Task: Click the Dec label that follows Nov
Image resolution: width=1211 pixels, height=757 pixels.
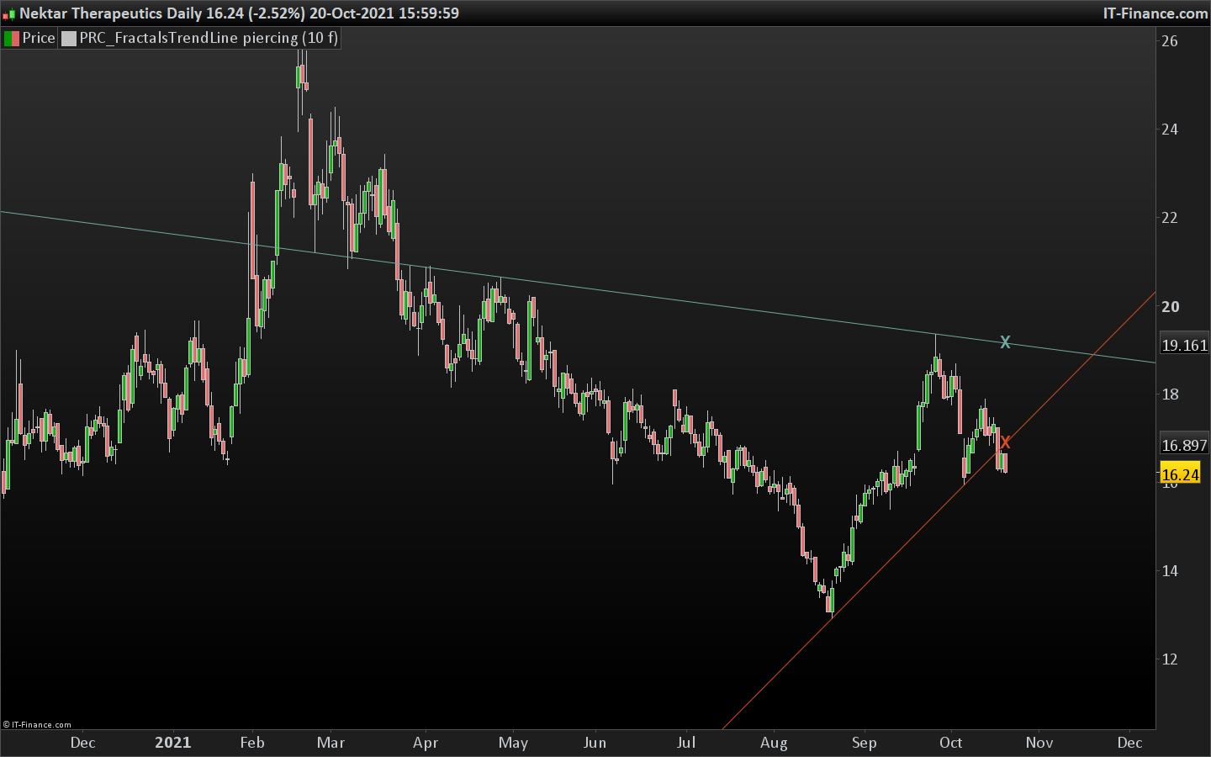Action: 1129,743
